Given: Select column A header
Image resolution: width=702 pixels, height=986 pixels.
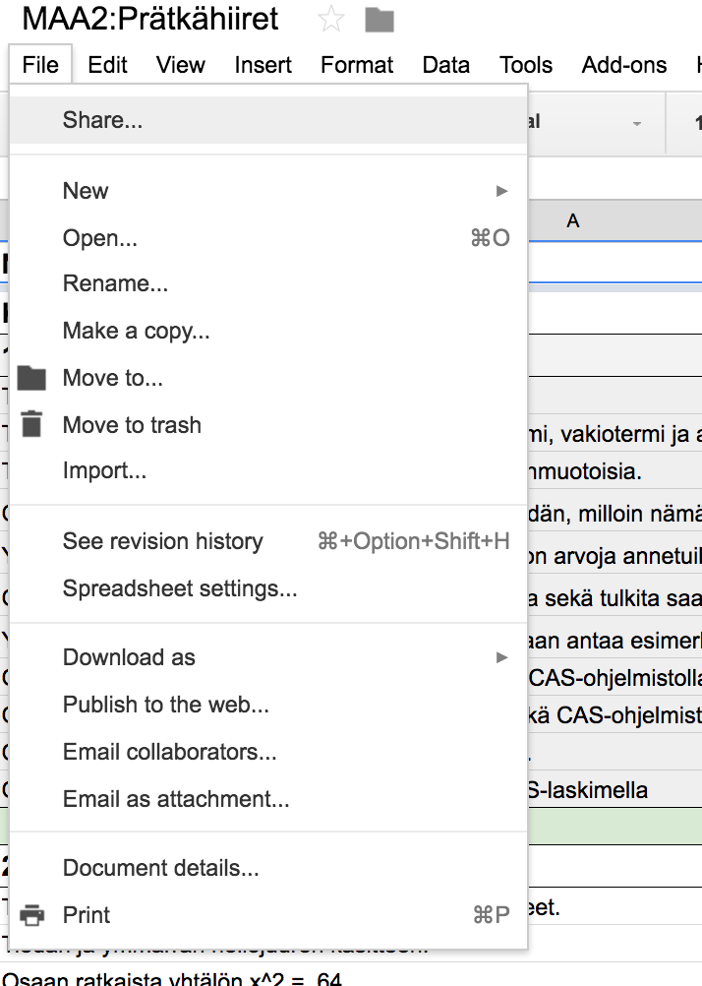Looking at the screenshot, I should pyautogui.click(x=573, y=221).
